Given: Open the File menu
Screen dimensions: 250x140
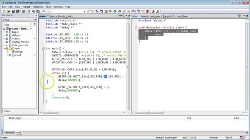Looking at the screenshot, I should click(x=4, y=7).
